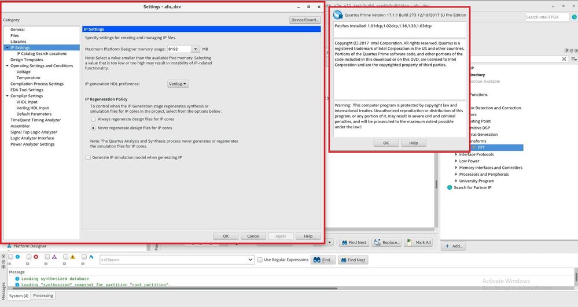The height and width of the screenshot is (307, 578).
Task: Click Search for Partner IP link
Action: 473,187
